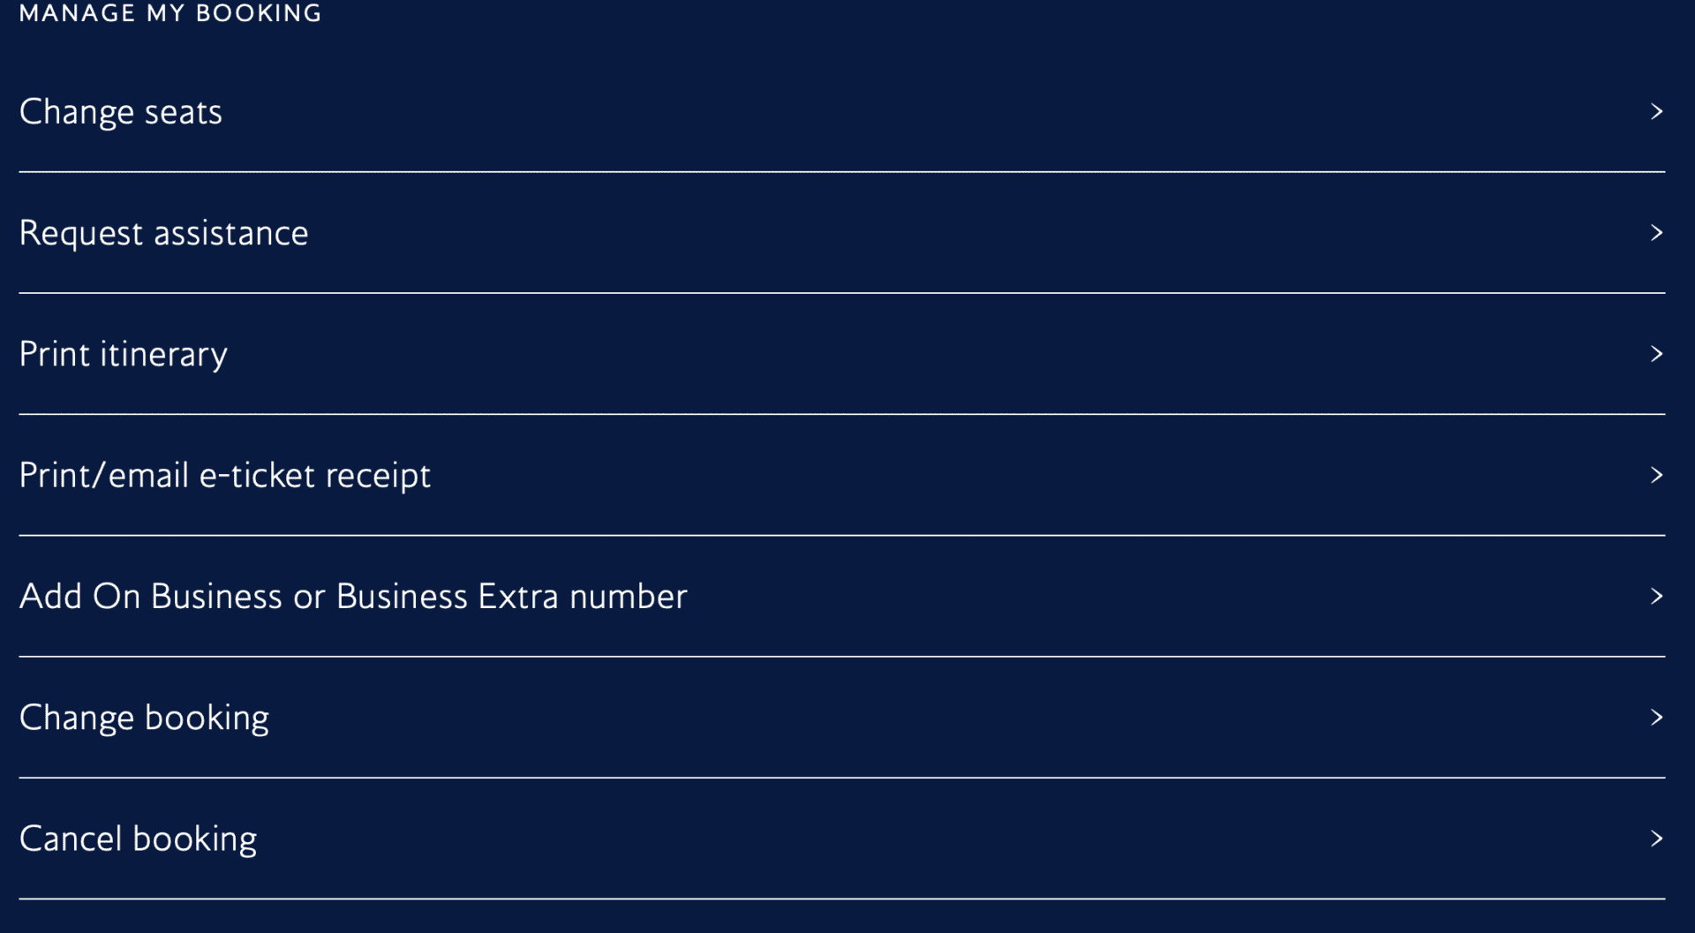Screen dimensions: 1695x933
Task: Click the Request assistance arrow icon
Action: (1655, 233)
